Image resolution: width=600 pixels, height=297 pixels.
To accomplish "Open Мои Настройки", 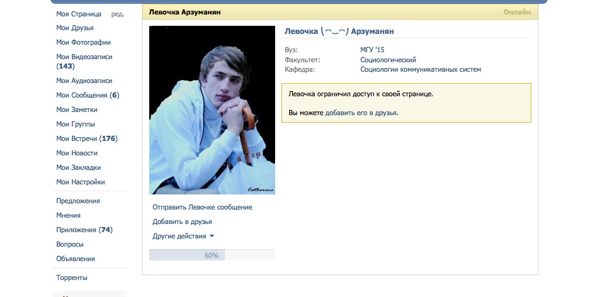I will (x=81, y=182).
